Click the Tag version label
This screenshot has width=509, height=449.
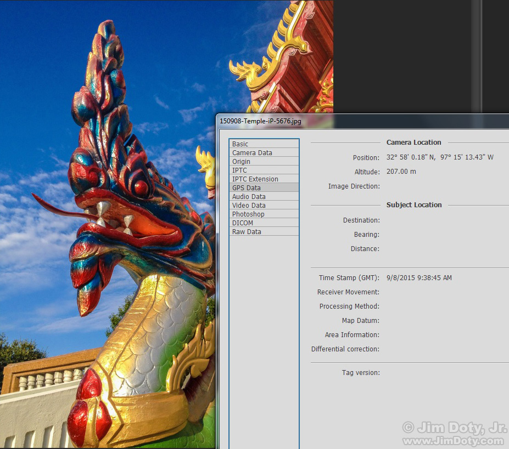(x=361, y=372)
